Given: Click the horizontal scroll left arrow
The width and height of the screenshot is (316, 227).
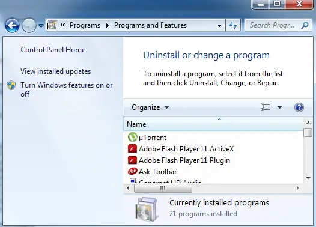Looking at the screenshot, I should point(128,188).
